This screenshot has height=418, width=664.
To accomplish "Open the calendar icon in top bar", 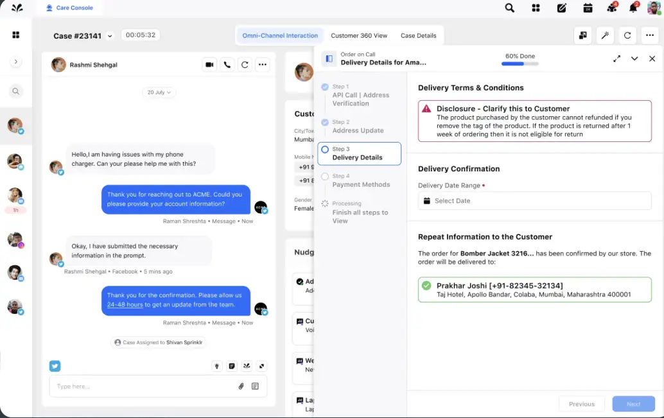I will tap(588, 8).
